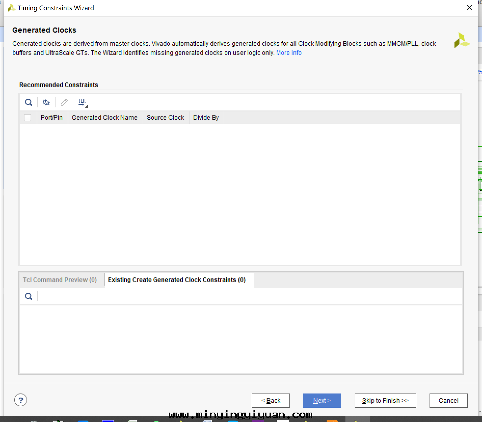Click the search icon in Recommended Constraints toolbar

click(x=29, y=103)
